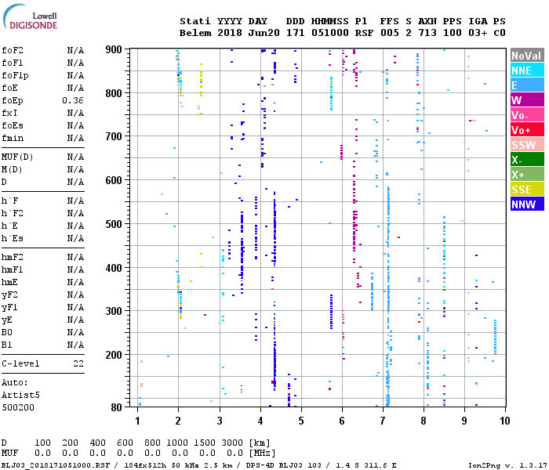Click the Artist5 auto-scaling label
Screen dimensions: 549x470
20,395
